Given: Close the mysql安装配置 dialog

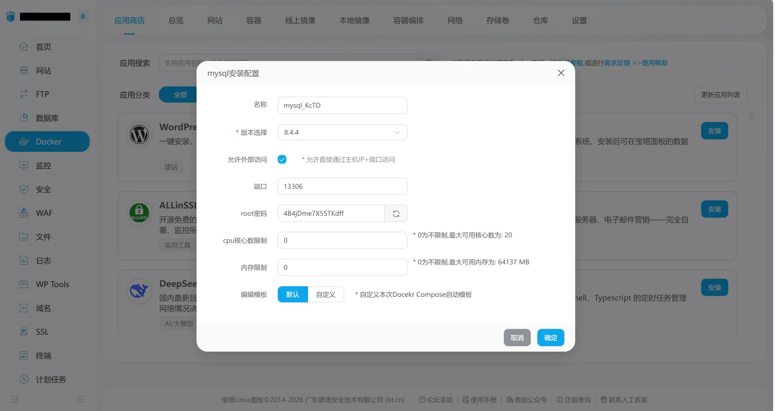Looking at the screenshot, I should tap(561, 73).
